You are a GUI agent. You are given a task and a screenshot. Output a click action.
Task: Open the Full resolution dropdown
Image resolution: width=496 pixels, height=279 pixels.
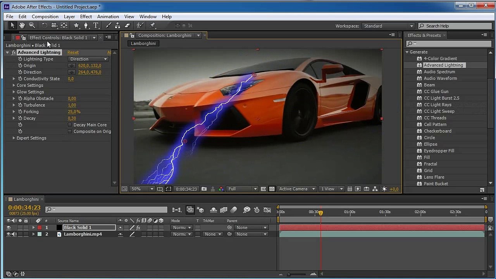[x=243, y=189]
